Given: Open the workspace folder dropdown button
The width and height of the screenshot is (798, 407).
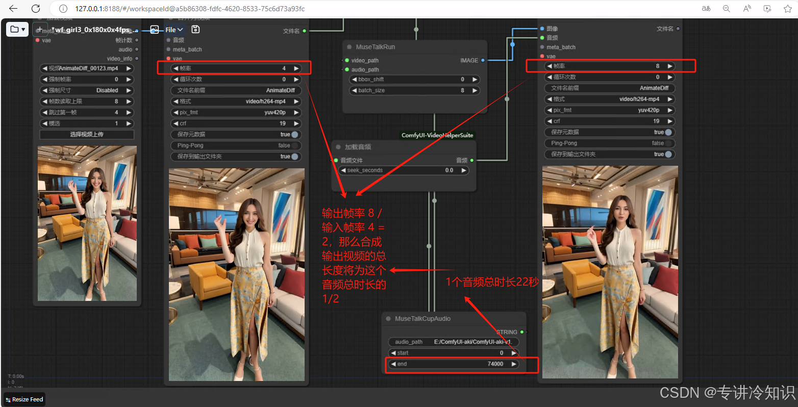Looking at the screenshot, I should click(17, 30).
